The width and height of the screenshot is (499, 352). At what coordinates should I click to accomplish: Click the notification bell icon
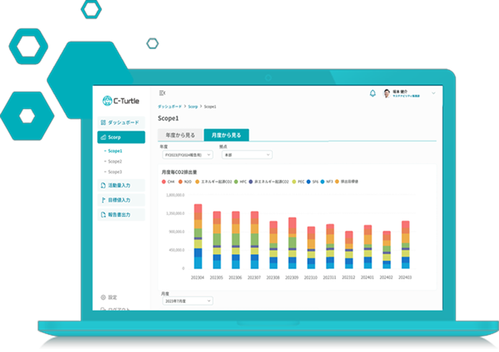[373, 93]
